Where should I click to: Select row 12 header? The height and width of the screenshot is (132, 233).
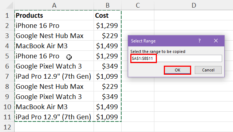pyautogui.click(x=7, y=127)
